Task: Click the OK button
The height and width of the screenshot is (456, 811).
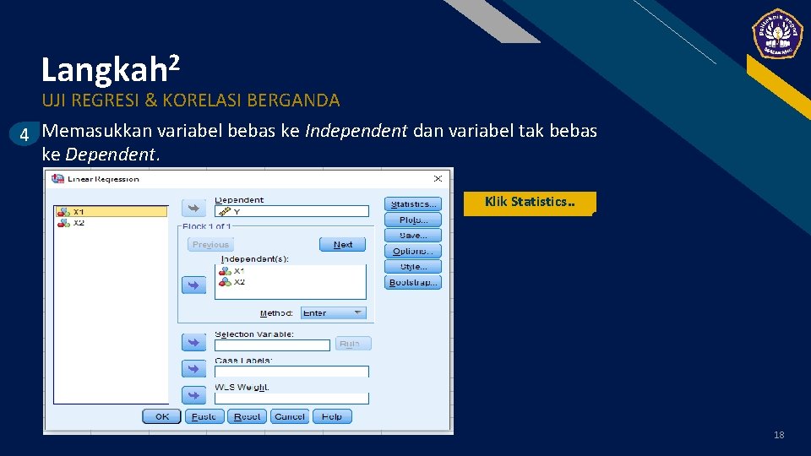Action: [x=161, y=416]
